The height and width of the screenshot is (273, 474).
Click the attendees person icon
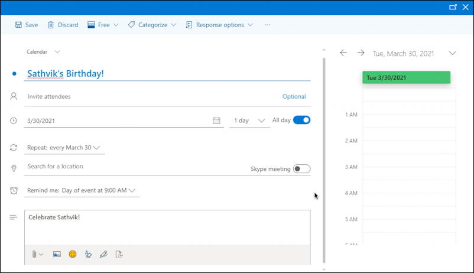click(14, 96)
